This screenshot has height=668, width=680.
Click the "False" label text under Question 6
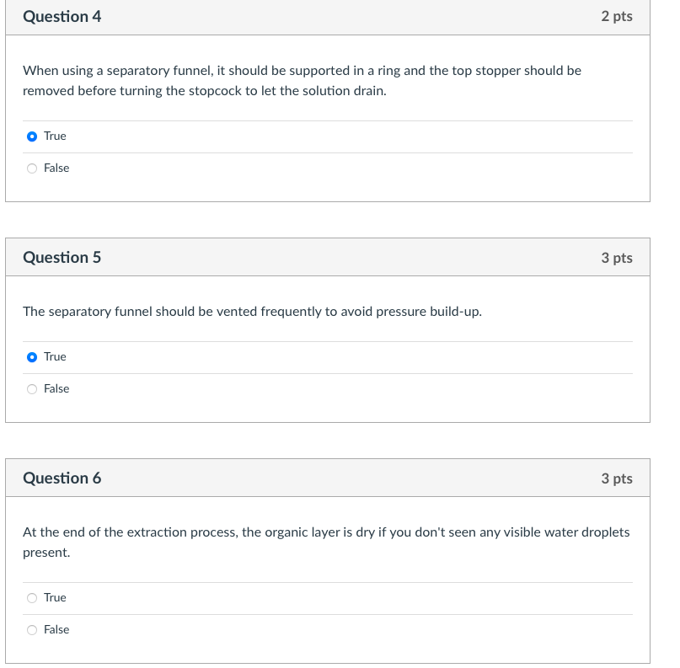click(56, 630)
